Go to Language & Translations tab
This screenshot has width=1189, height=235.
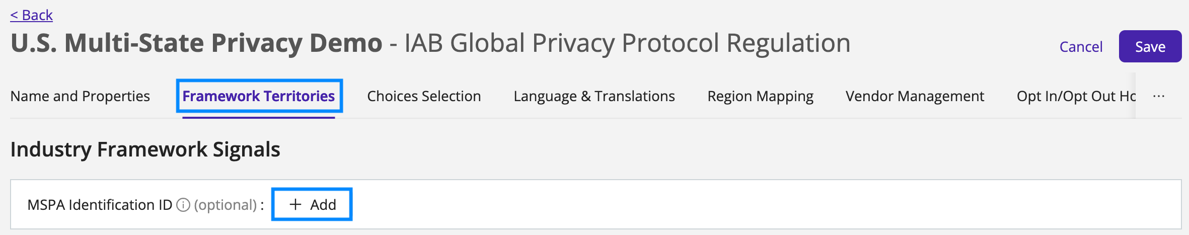[x=594, y=96]
